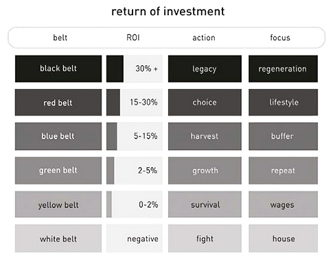Image resolution: width=333 pixels, height=260 pixels.
Task: Click the return of investment title
Action: click(x=168, y=12)
